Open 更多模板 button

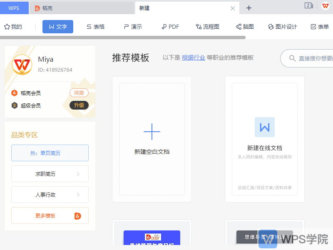pos(50,215)
